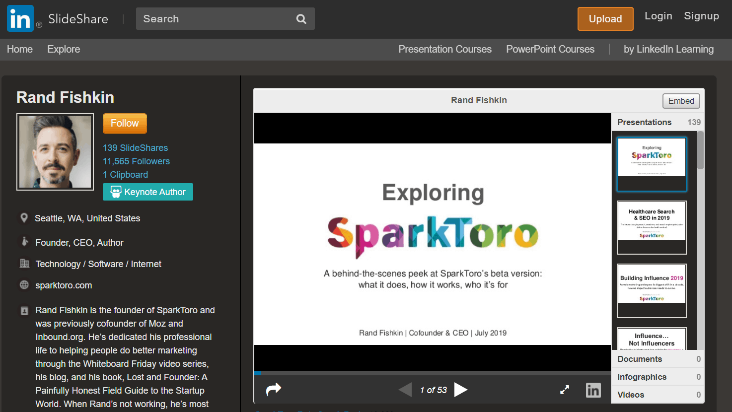Click the building icon beside Technology industry
The image size is (732, 412).
(24, 264)
